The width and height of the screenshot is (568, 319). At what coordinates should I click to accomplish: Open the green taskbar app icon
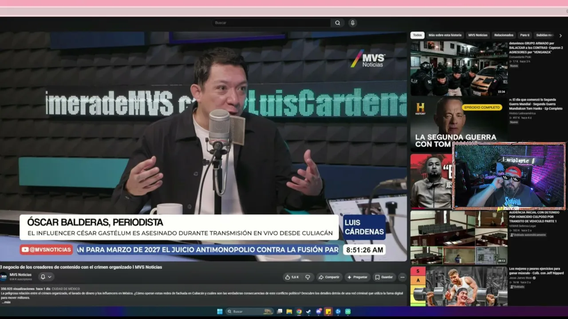[x=348, y=311]
